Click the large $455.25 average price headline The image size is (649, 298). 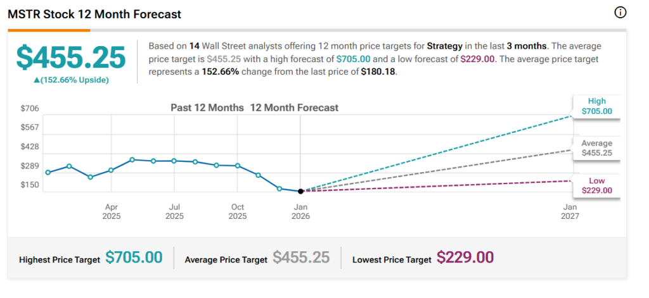tap(71, 58)
